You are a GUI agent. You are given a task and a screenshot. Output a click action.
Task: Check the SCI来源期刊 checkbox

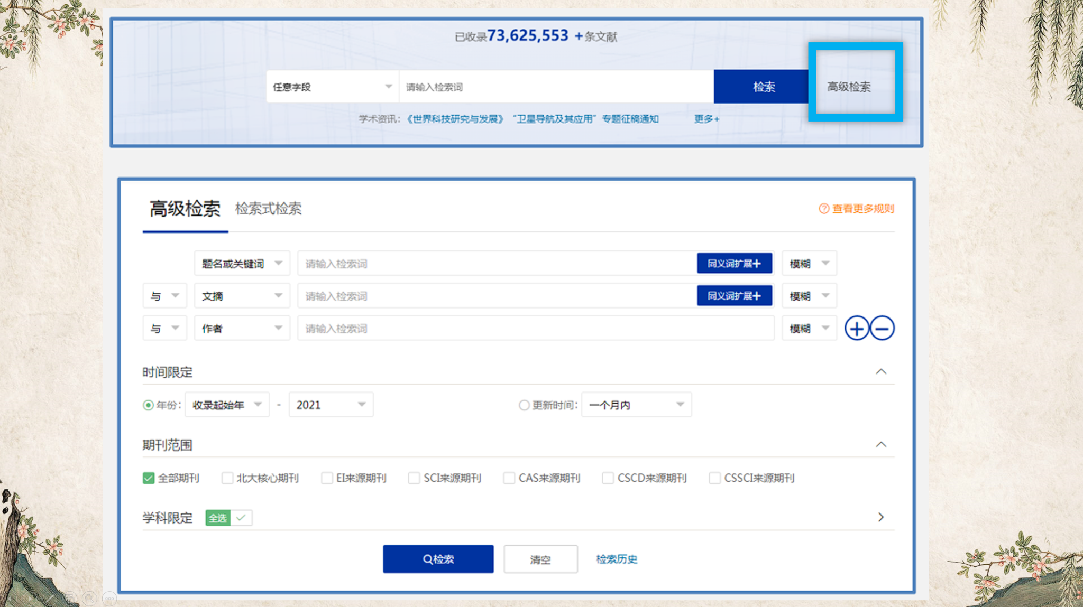[x=414, y=478]
